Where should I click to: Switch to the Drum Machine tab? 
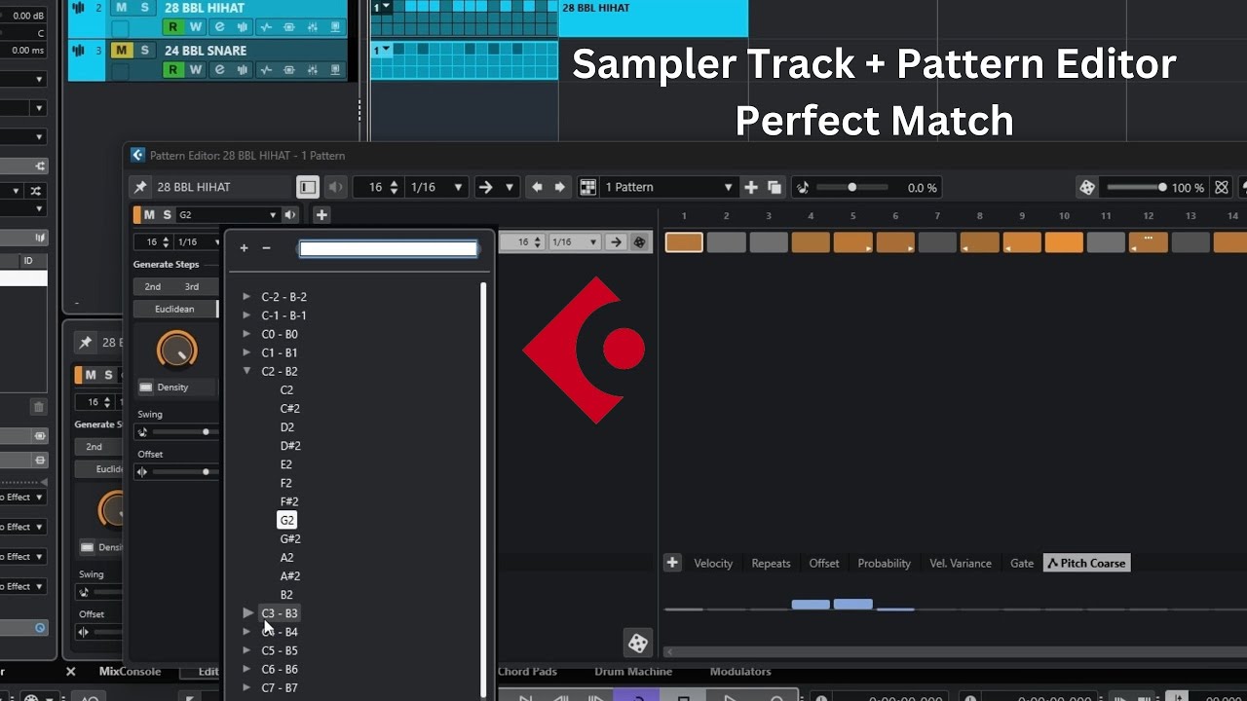[633, 672]
